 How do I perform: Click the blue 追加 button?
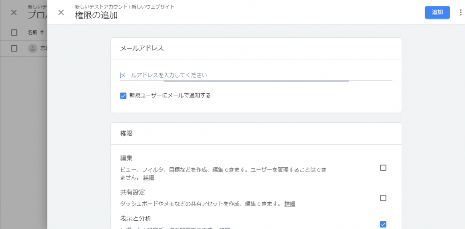pos(437,12)
